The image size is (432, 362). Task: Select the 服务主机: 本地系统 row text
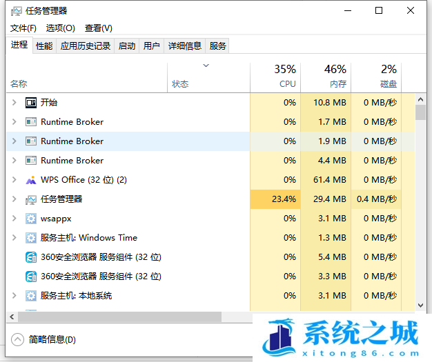click(76, 296)
